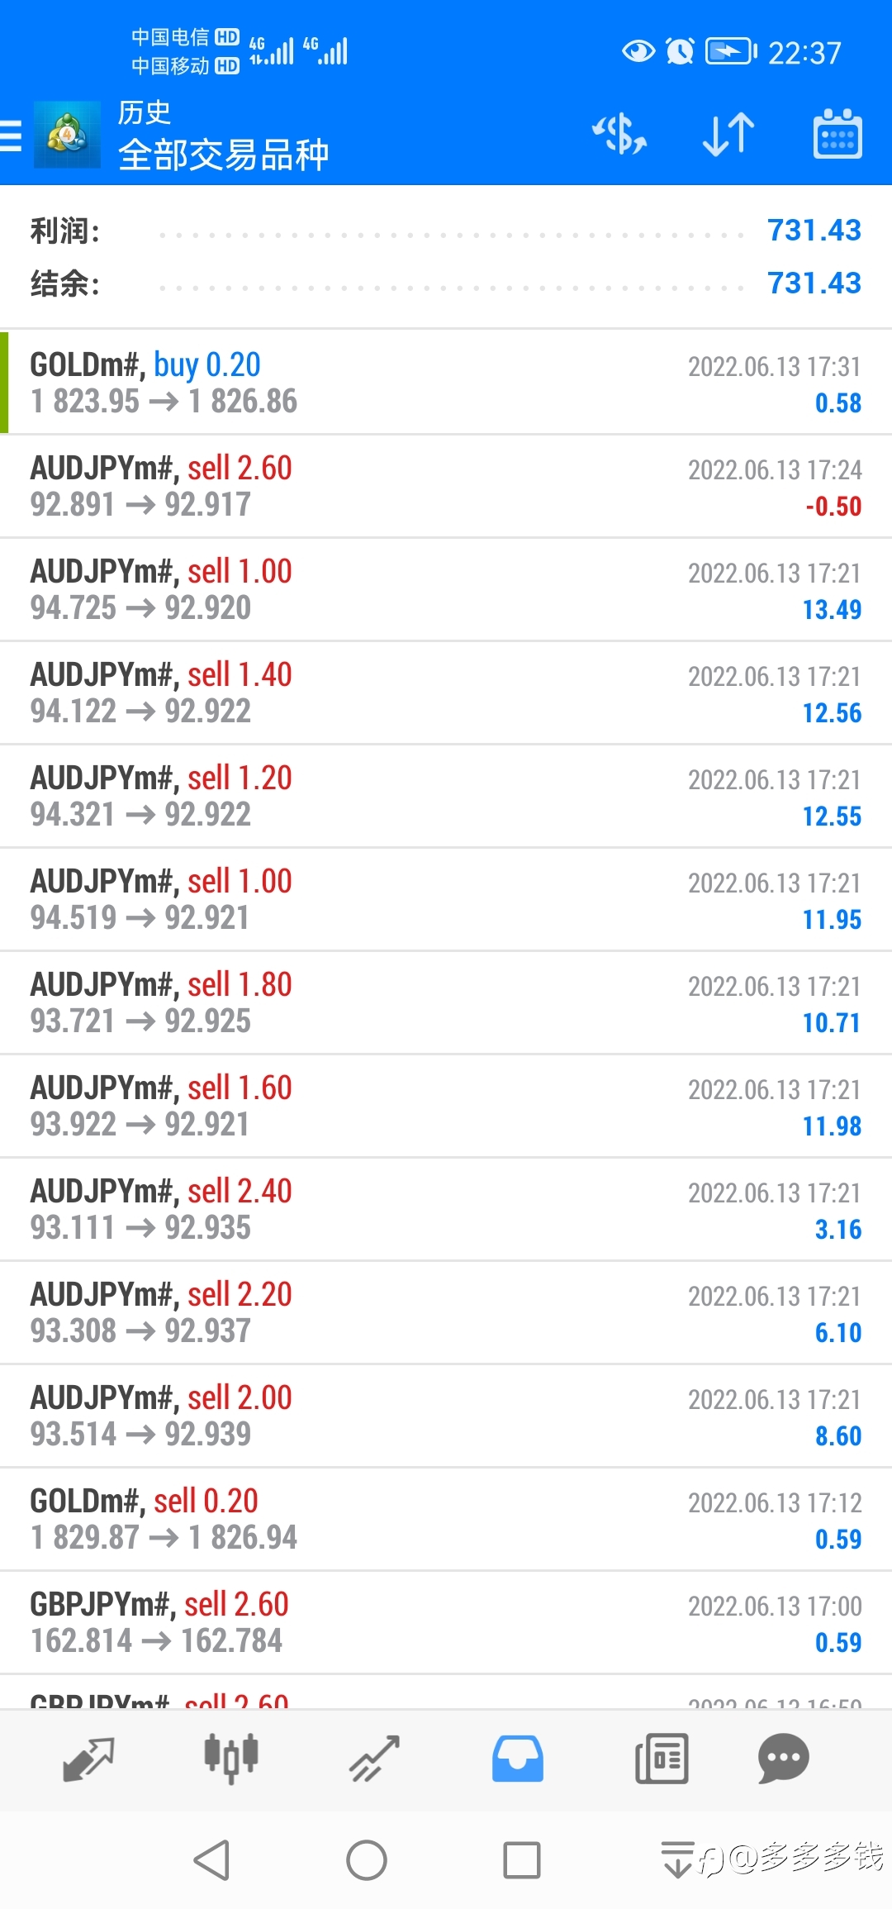Select the AUDJPYm# sell 2.60 trade

(x=446, y=486)
